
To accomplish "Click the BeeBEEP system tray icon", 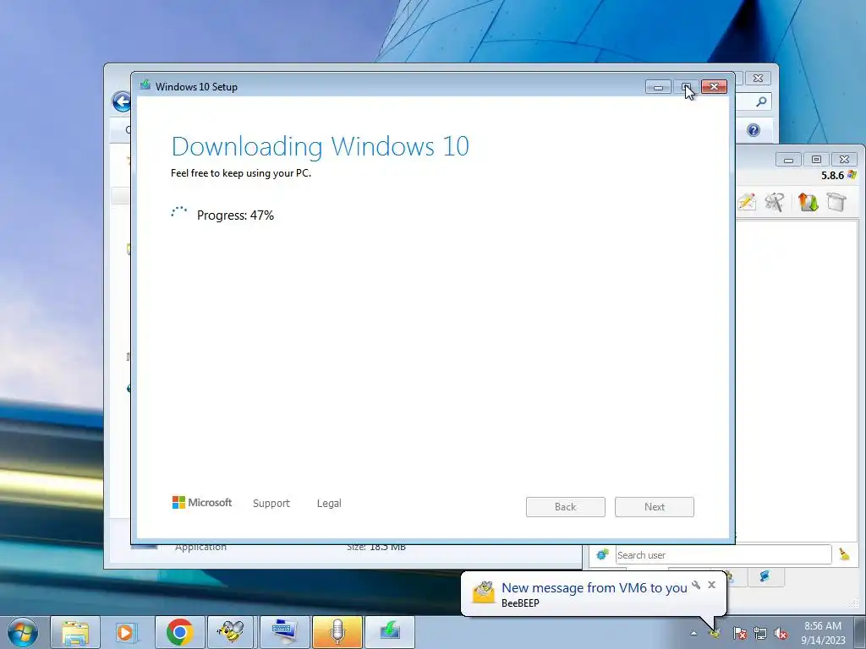I will click(715, 634).
